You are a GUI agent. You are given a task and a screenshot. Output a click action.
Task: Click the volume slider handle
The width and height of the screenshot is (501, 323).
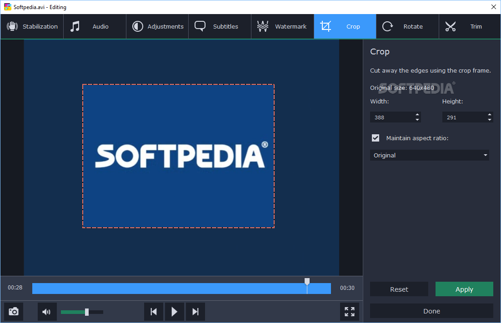(x=86, y=312)
